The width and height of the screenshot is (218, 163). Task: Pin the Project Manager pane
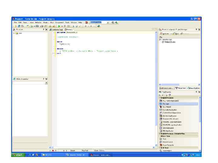196,30
